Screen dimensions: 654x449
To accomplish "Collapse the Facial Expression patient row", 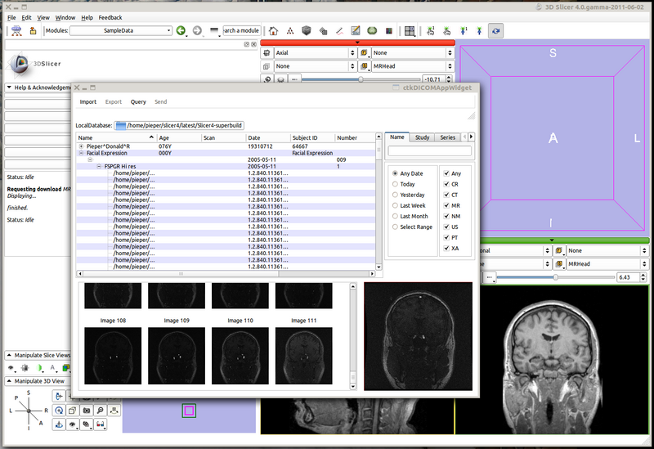I will pyautogui.click(x=81, y=153).
